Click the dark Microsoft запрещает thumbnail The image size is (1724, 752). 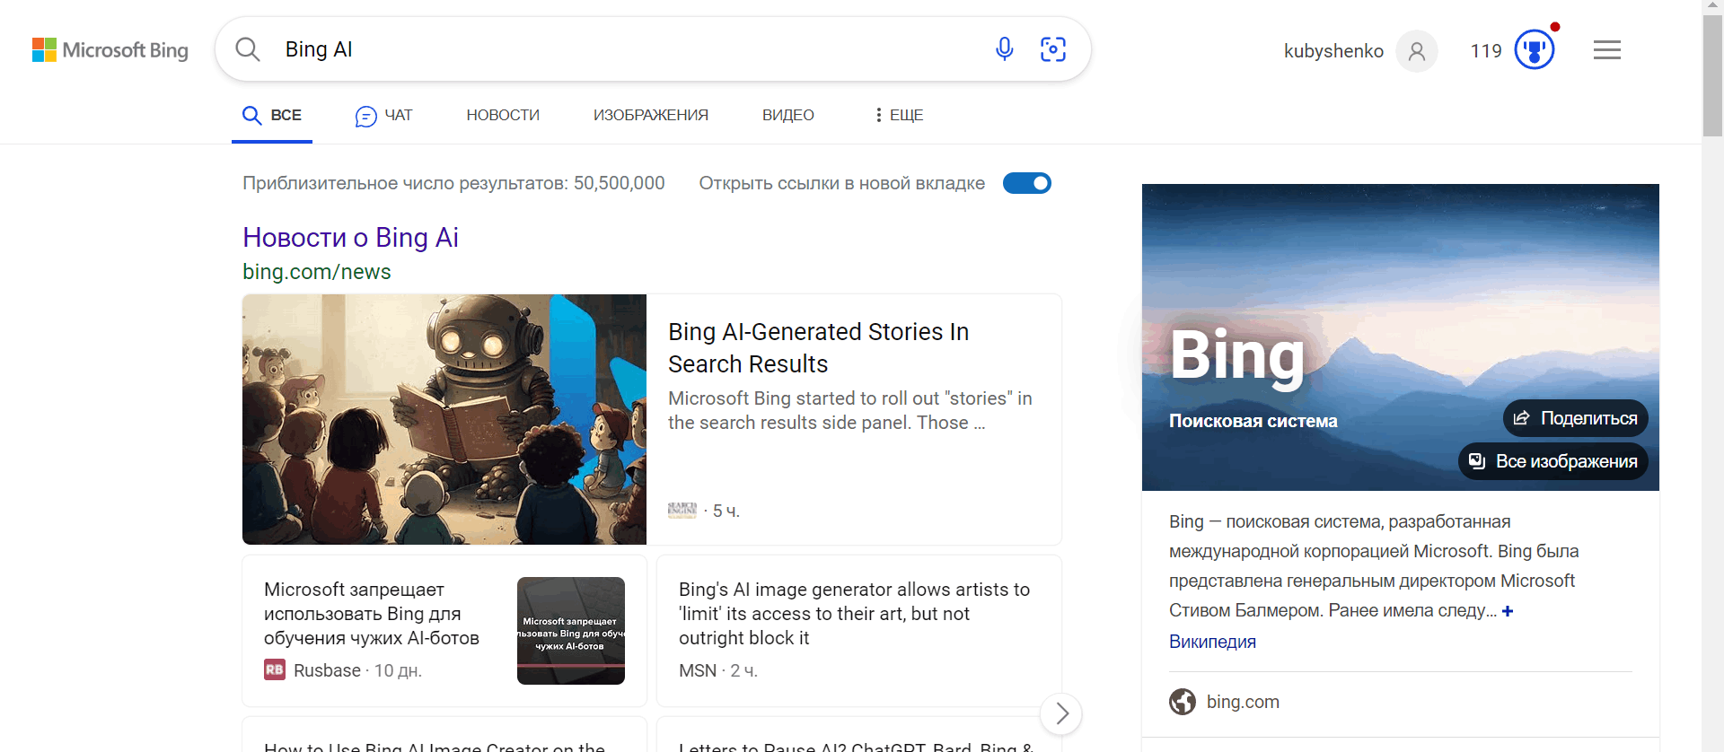click(571, 631)
